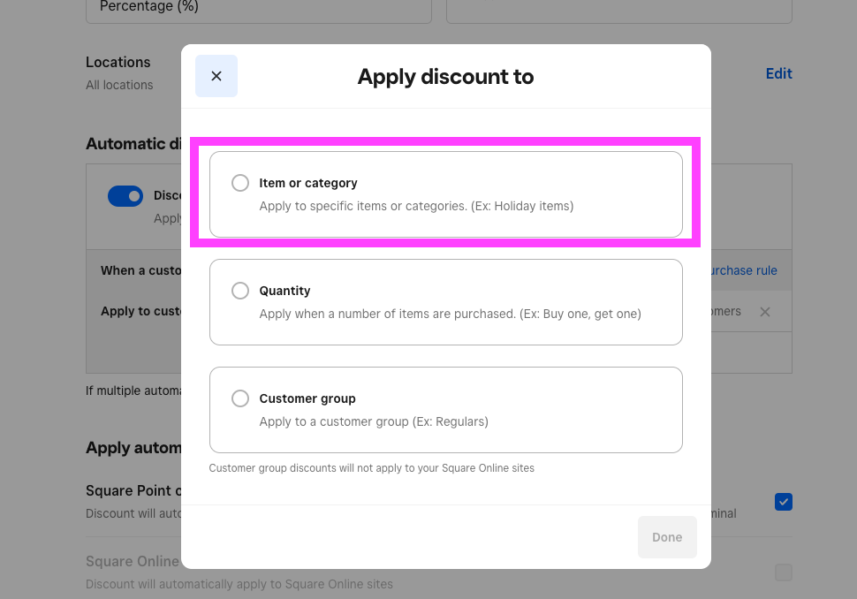Click the 'Apply discount to' dialog title
Screen dimensions: 857x599
click(445, 77)
